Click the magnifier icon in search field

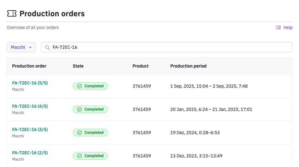47,47
